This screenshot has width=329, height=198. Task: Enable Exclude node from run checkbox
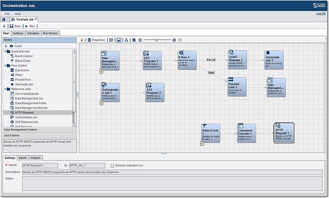click(112, 166)
